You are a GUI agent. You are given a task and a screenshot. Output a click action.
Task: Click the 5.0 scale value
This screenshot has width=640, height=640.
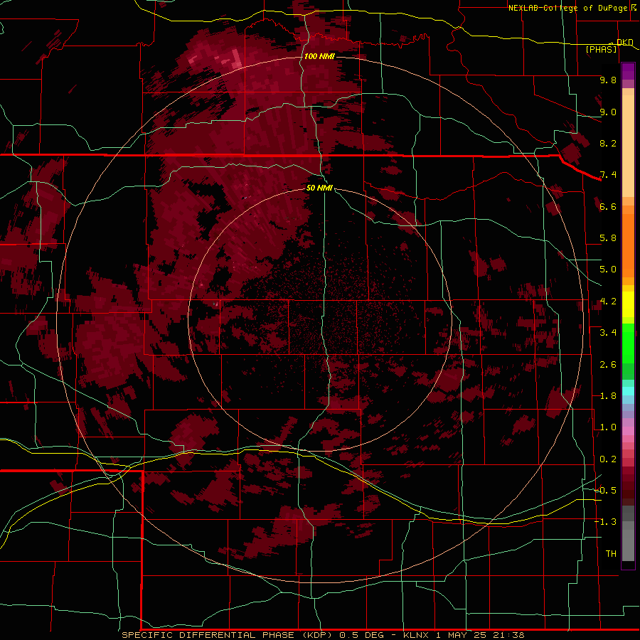click(x=608, y=270)
